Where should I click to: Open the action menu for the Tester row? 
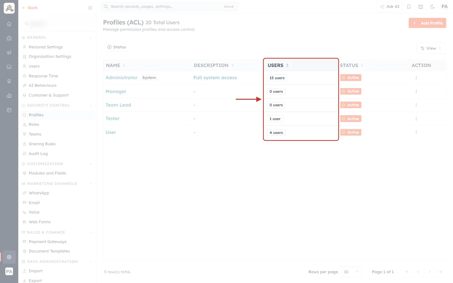pos(416,119)
